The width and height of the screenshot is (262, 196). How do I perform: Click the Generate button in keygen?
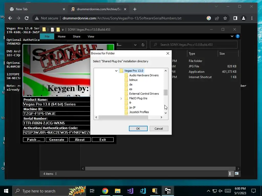(57, 140)
